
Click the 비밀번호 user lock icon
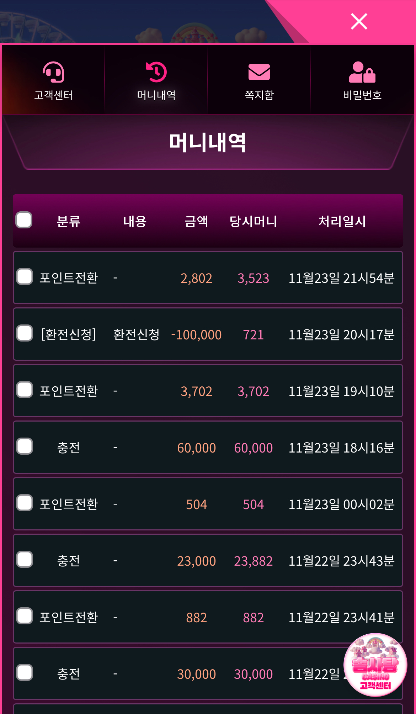click(x=362, y=72)
